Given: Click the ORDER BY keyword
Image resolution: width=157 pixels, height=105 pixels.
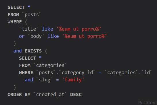Looking at the screenshot, I should coord(19,95).
